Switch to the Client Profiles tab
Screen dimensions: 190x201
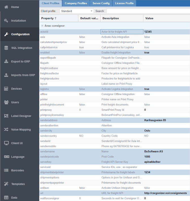click(x=50, y=3)
